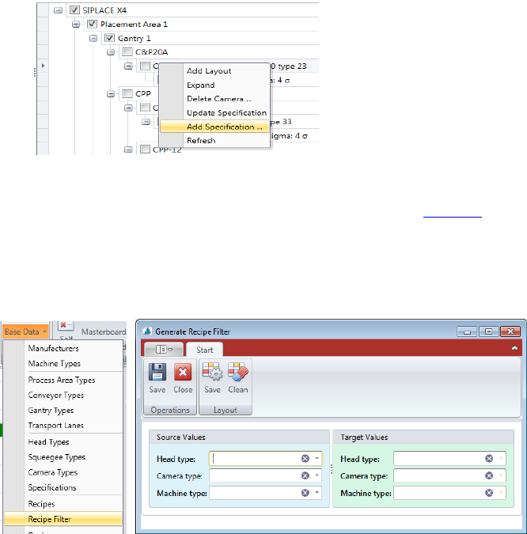Image resolution: width=527 pixels, height=534 pixels.
Task: Toggle the SIPLACE X4 checkbox
Action: [74, 10]
